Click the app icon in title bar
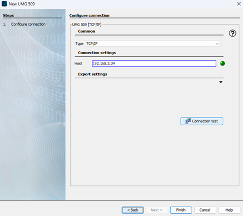This screenshot has height=216, width=243. 4,4
